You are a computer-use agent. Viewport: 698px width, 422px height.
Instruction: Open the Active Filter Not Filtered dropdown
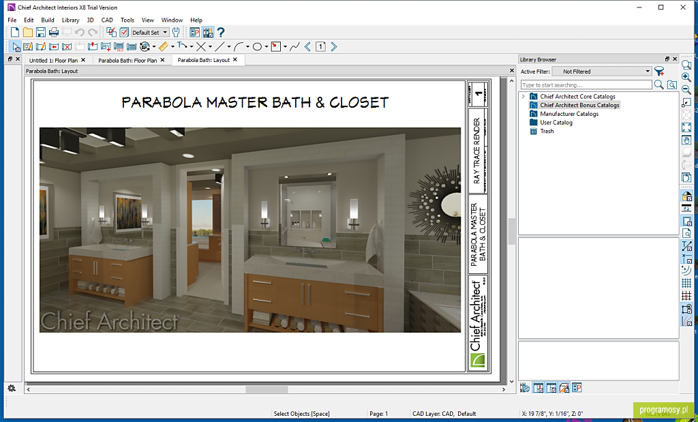click(602, 71)
